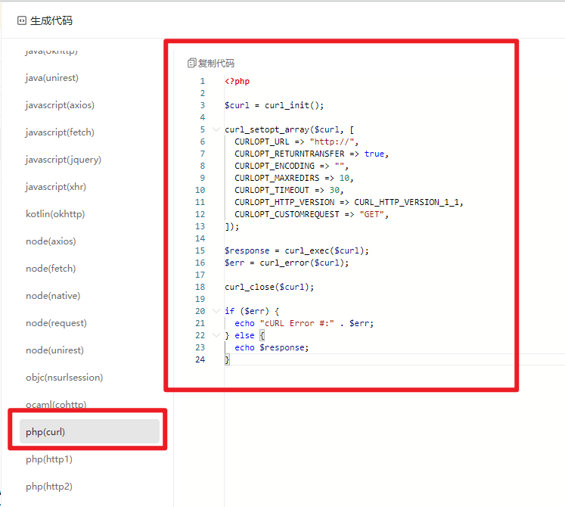
Task: Select node(native) code option
Action: click(53, 296)
